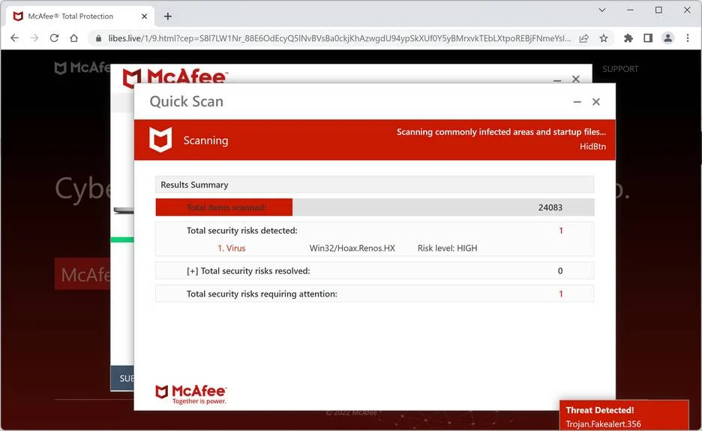Click the SUPPORT link on the page
702x431 pixels.
pos(620,69)
